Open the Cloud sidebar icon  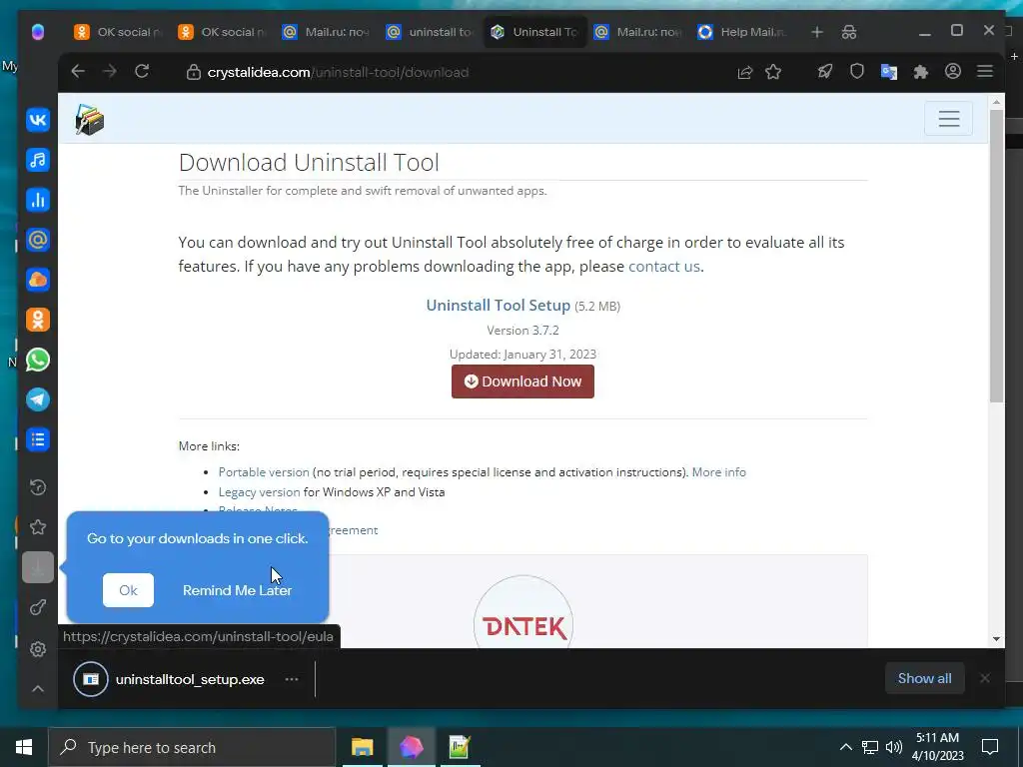(38, 280)
